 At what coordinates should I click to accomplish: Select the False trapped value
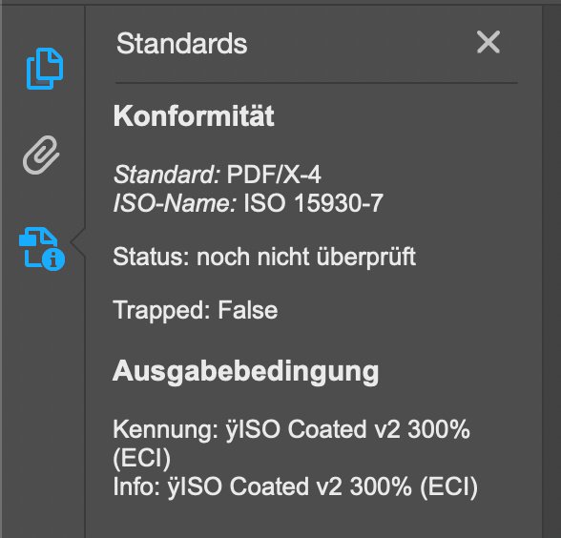tap(248, 310)
